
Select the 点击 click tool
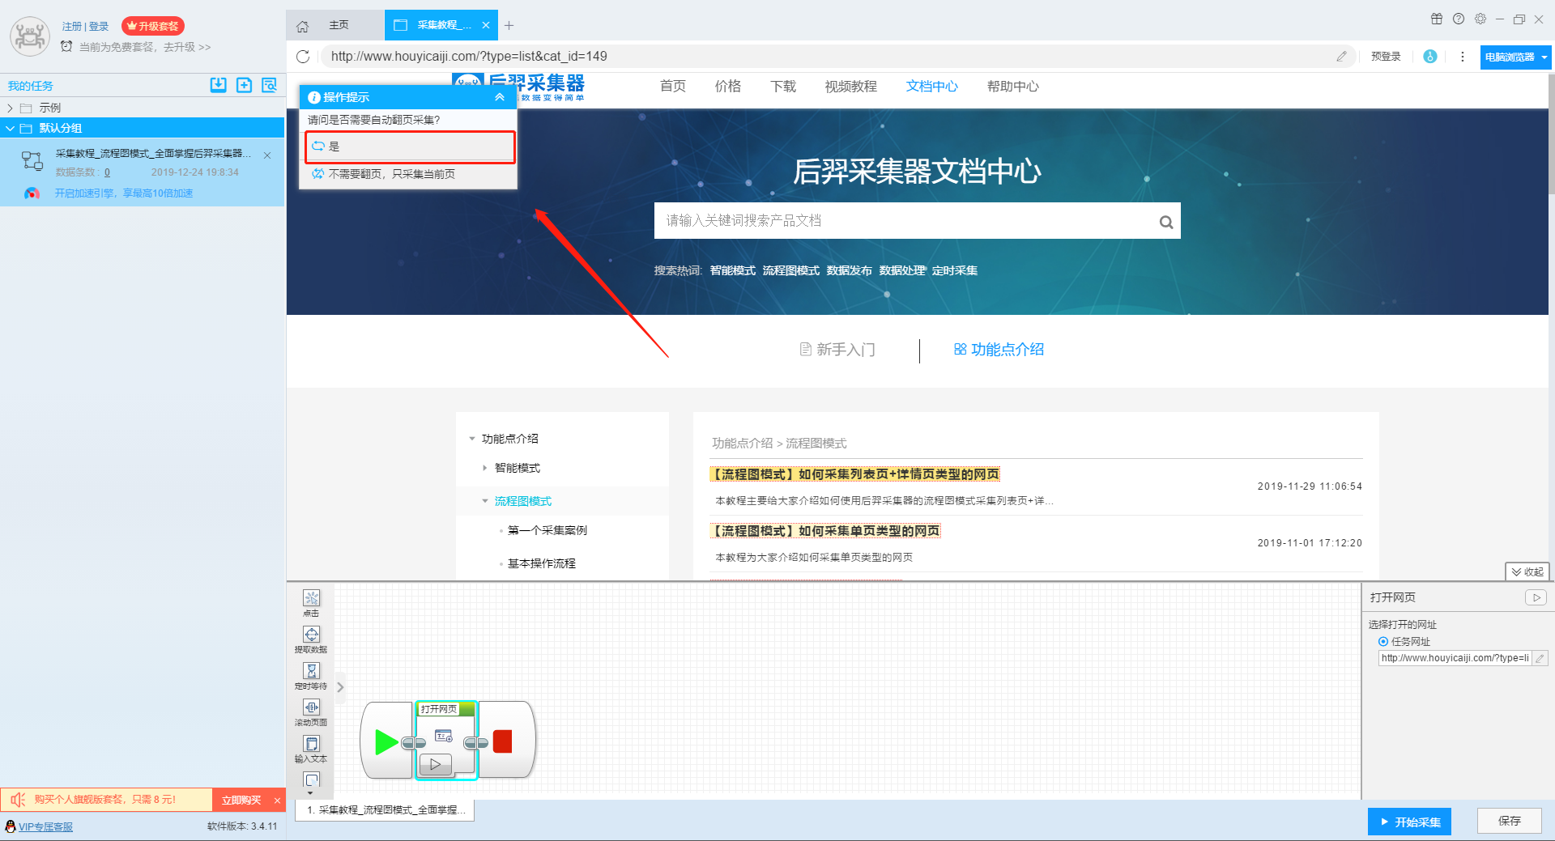pyautogui.click(x=311, y=603)
